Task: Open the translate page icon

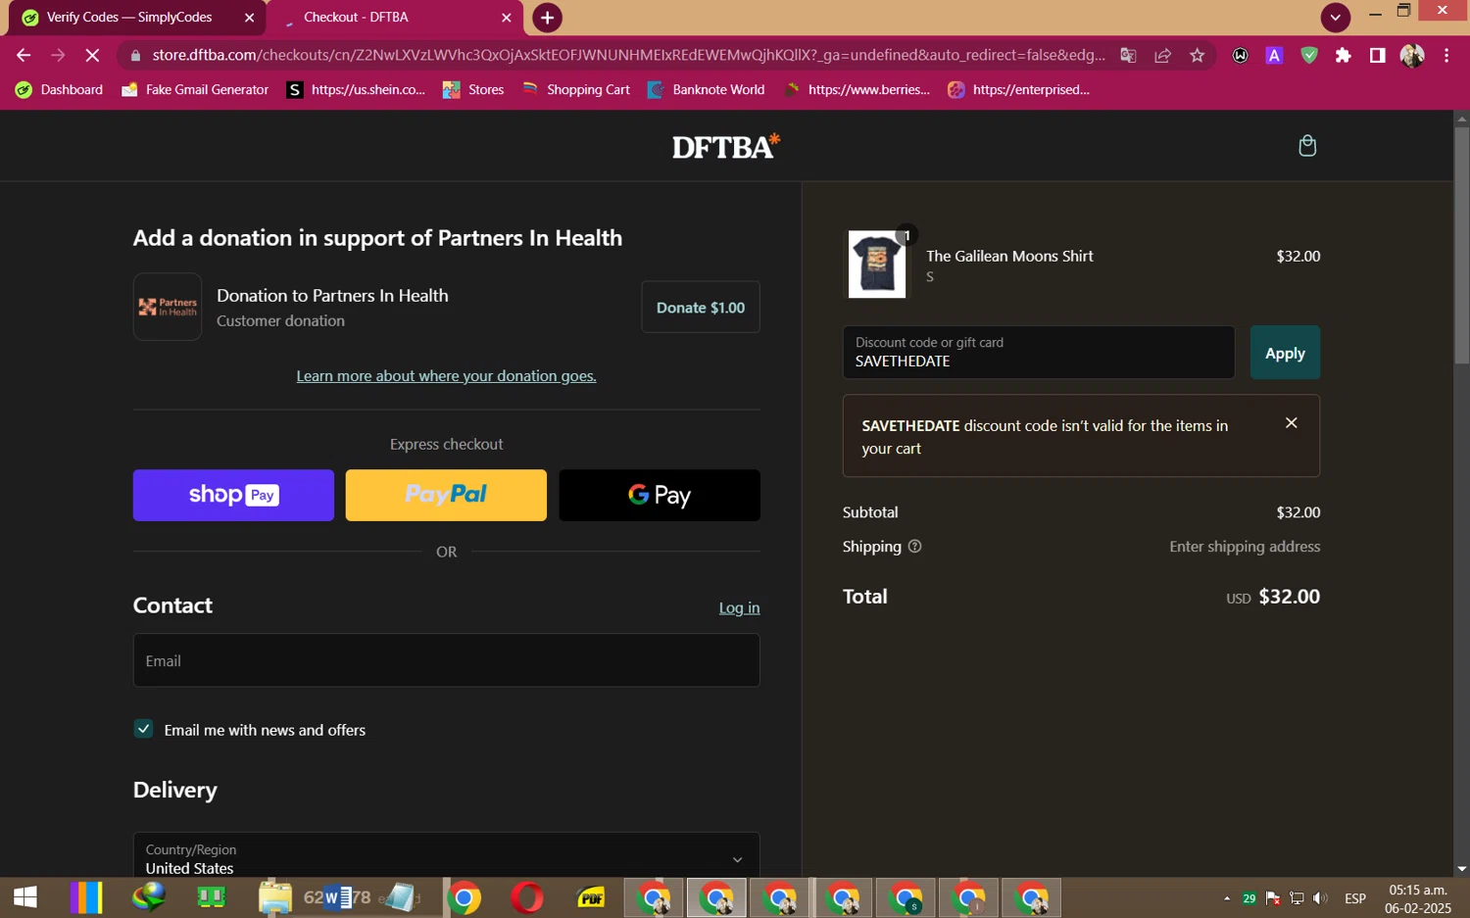Action: [x=1128, y=56]
